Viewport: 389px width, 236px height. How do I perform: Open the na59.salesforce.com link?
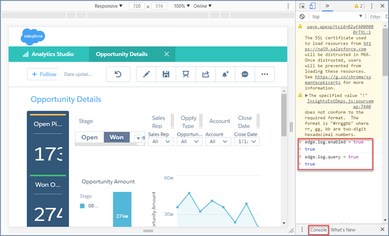(338, 46)
